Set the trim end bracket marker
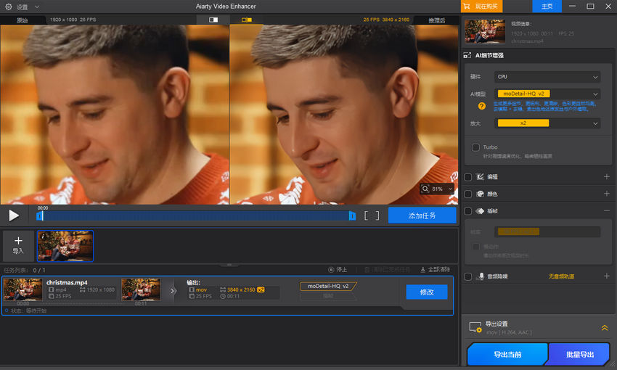Screen dimensions: 617x370 (x=377, y=215)
